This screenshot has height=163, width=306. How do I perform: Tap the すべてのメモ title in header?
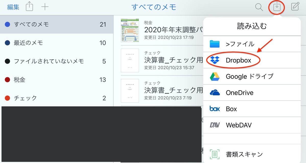click(154, 7)
